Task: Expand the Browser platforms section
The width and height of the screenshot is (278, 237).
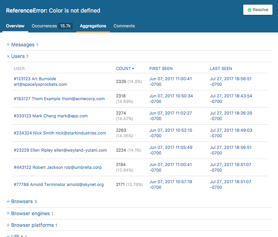Action: (x=32, y=225)
